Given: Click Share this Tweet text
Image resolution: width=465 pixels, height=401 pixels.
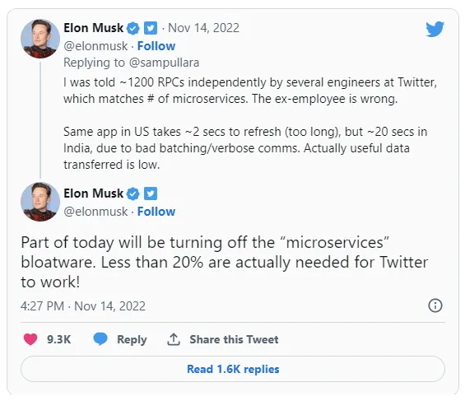Looking at the screenshot, I should tap(234, 339).
